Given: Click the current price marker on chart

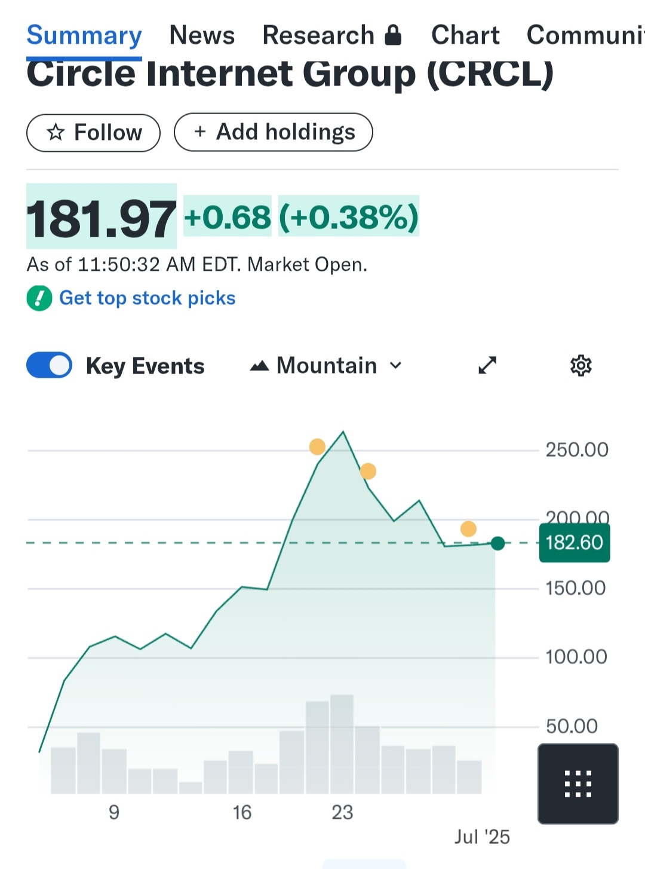Looking at the screenshot, I should tap(497, 543).
